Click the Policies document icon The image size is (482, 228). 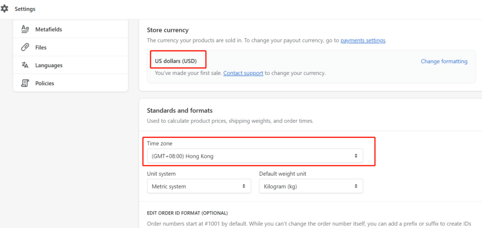25,83
